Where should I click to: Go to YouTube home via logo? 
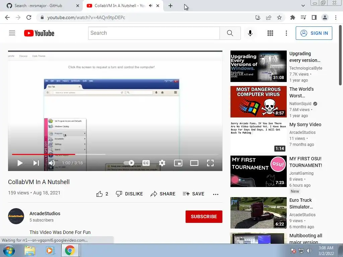39,33
